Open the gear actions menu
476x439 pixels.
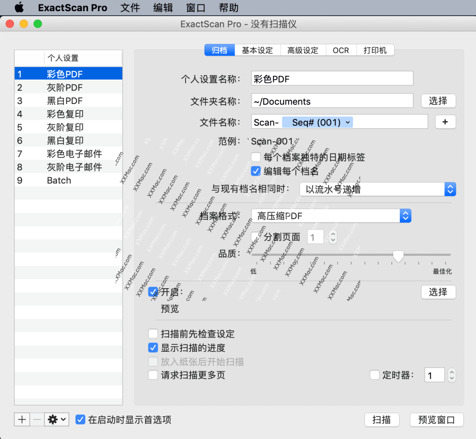pos(57,420)
